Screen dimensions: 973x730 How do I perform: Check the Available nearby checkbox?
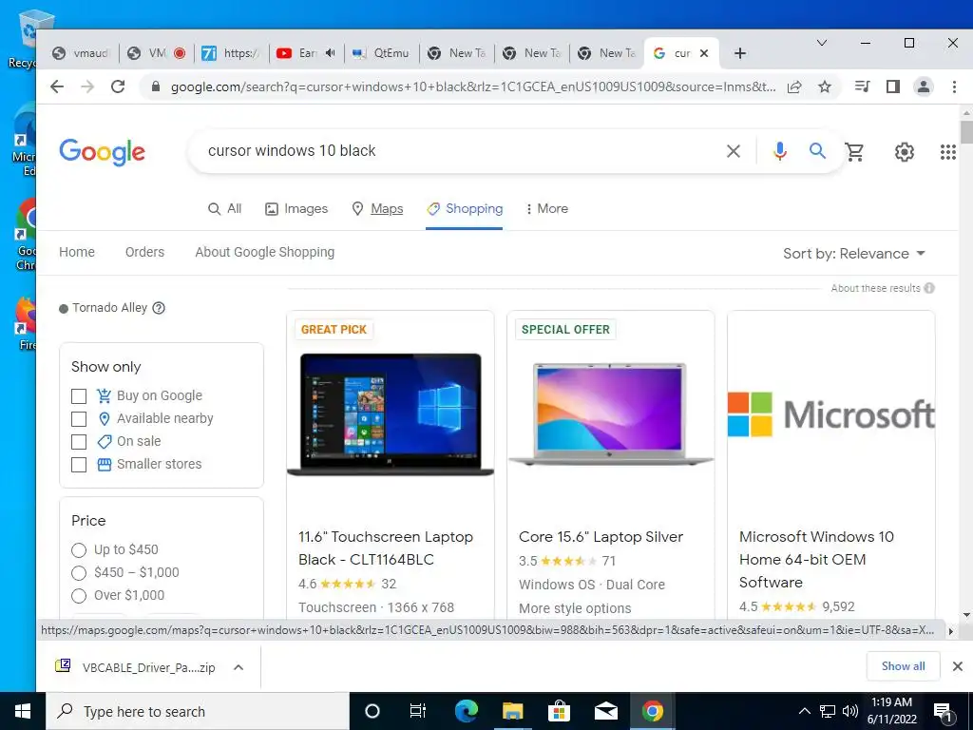point(79,419)
